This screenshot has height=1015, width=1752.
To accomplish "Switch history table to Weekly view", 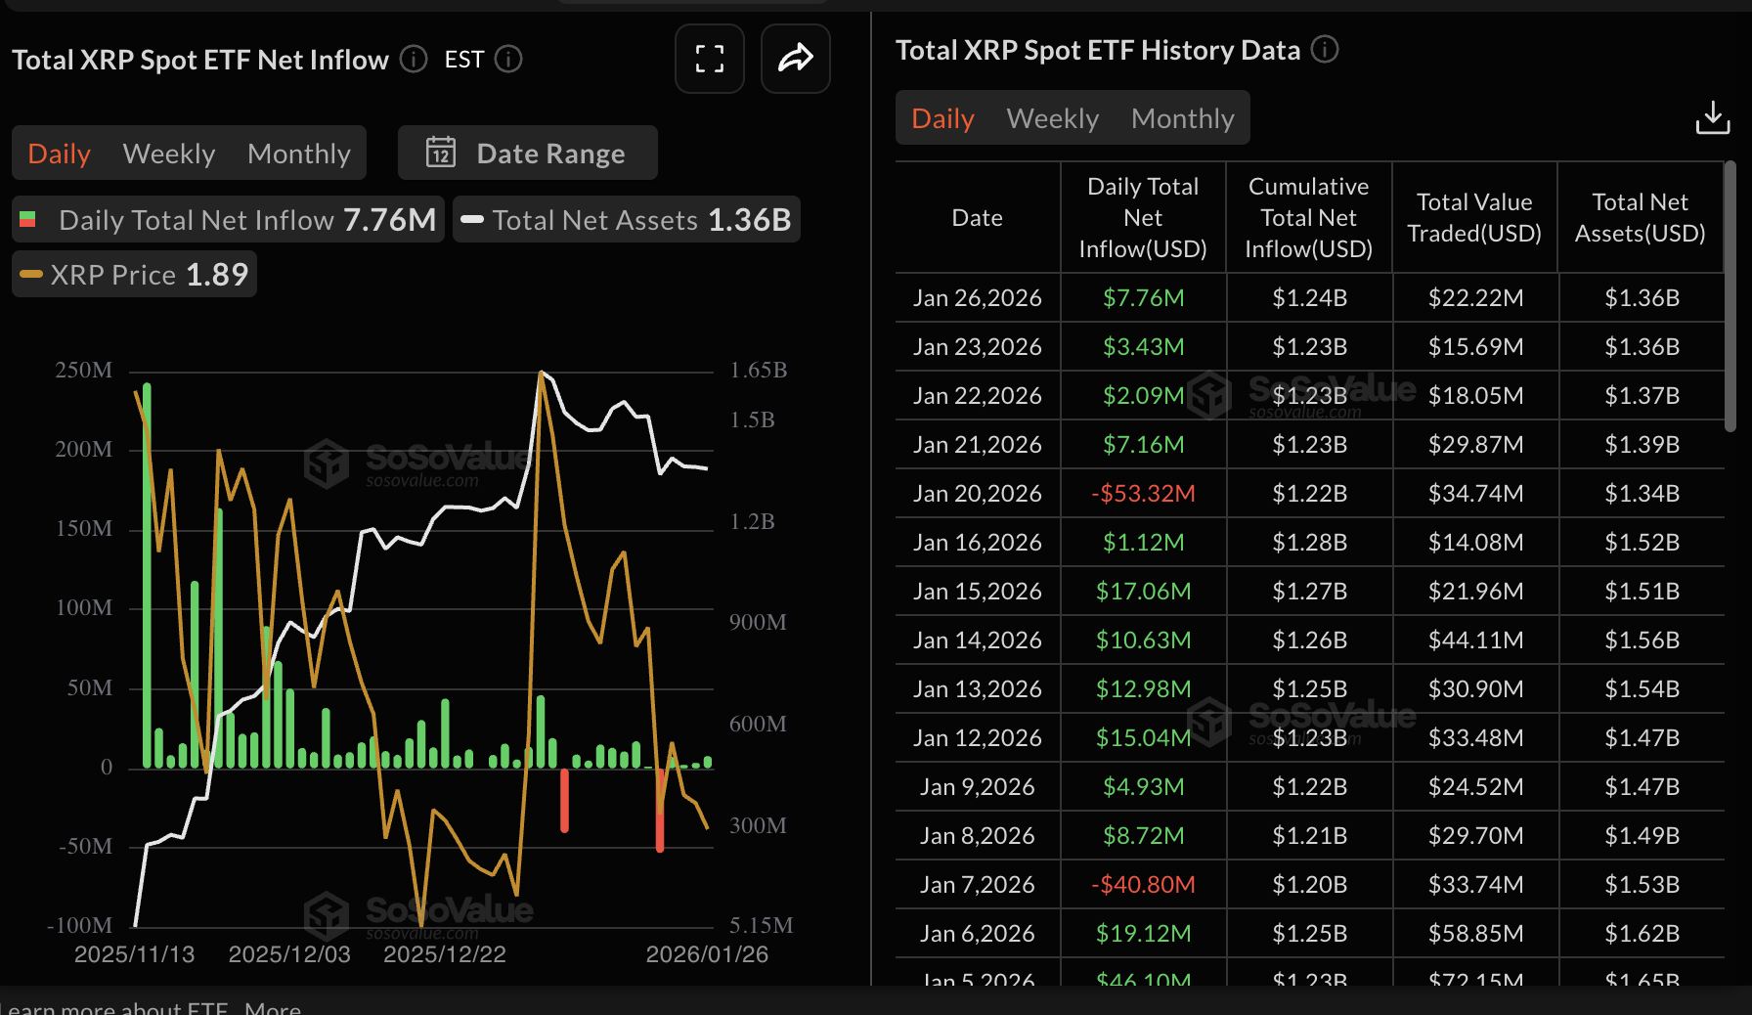I will coord(1052,117).
